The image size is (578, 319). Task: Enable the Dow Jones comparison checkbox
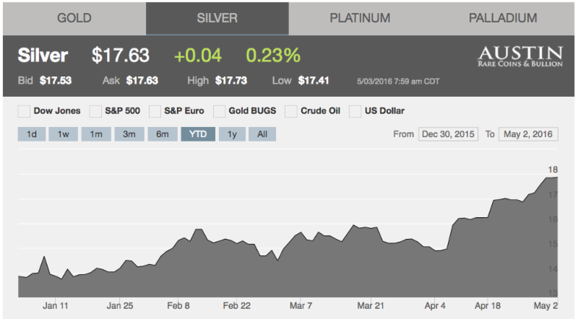click(x=24, y=111)
